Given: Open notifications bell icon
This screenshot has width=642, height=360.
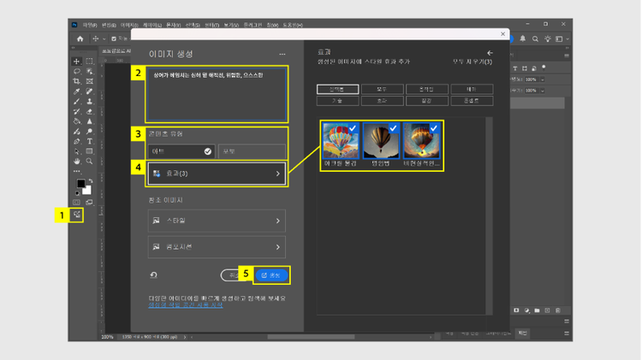Looking at the screenshot, I should pyautogui.click(x=522, y=38).
